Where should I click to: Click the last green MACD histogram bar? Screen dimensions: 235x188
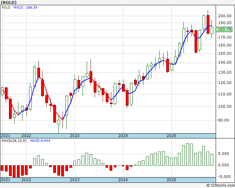tap(212, 160)
